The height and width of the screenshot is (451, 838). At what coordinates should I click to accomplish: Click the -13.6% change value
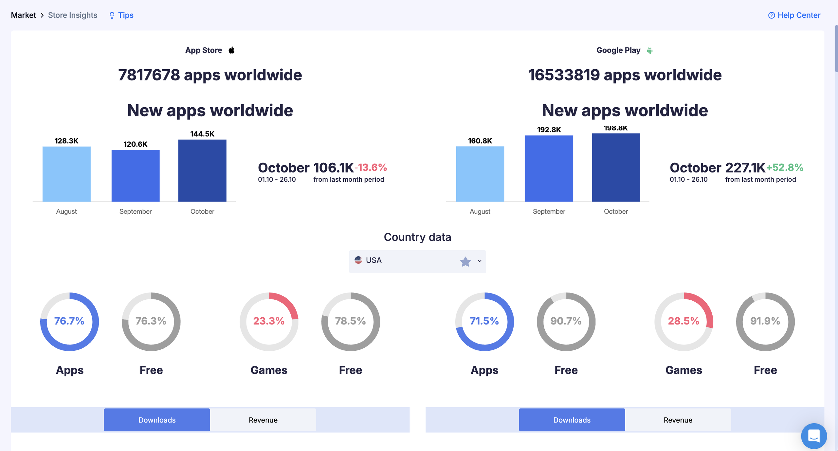point(371,167)
